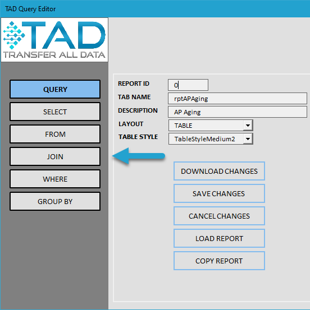Click into the DESCRIPTION field
Viewport: 310px width, 310px height.
238,112
